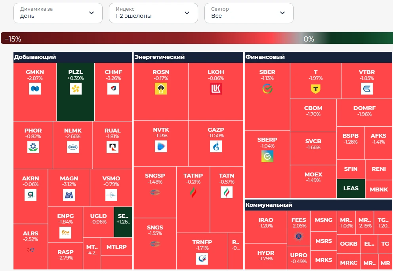Click the UPRO ticker tile

click(298, 258)
